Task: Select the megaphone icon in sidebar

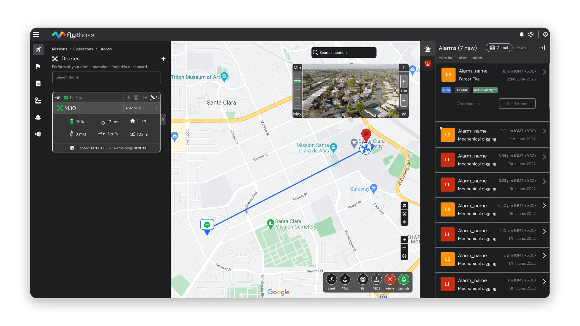Action: point(38,134)
